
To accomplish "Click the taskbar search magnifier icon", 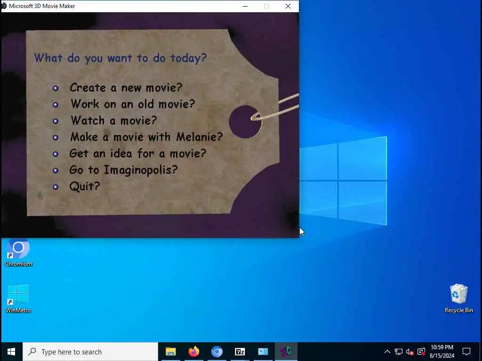I will [32, 352].
